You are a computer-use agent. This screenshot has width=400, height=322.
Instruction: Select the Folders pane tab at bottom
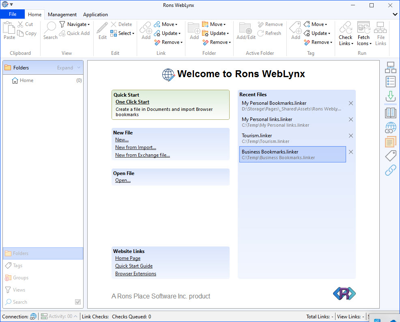pyautogui.click(x=43, y=253)
